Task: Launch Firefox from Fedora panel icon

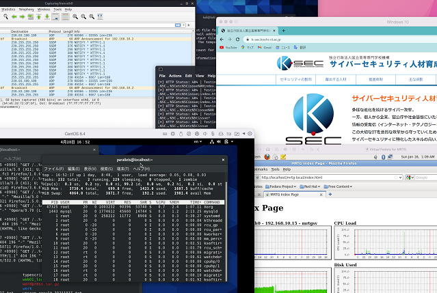Action: 267,156
